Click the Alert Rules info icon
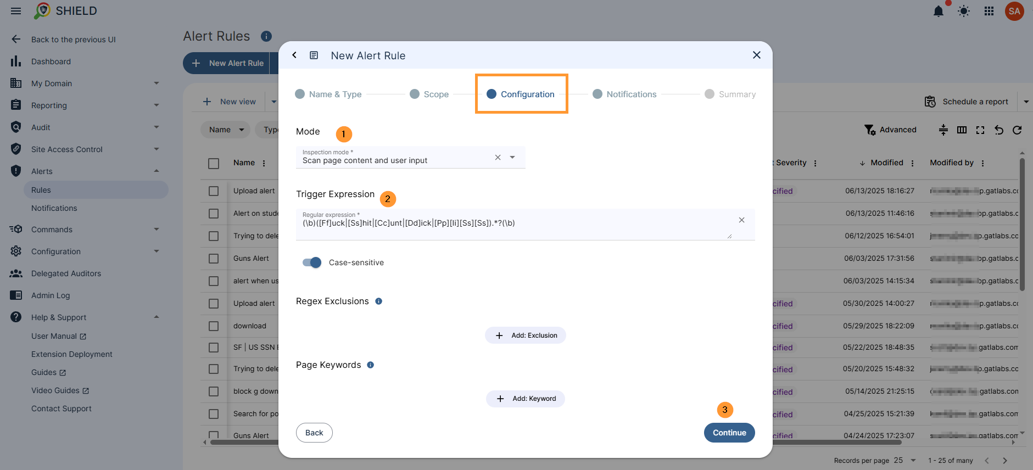The width and height of the screenshot is (1033, 470). pyautogui.click(x=266, y=36)
